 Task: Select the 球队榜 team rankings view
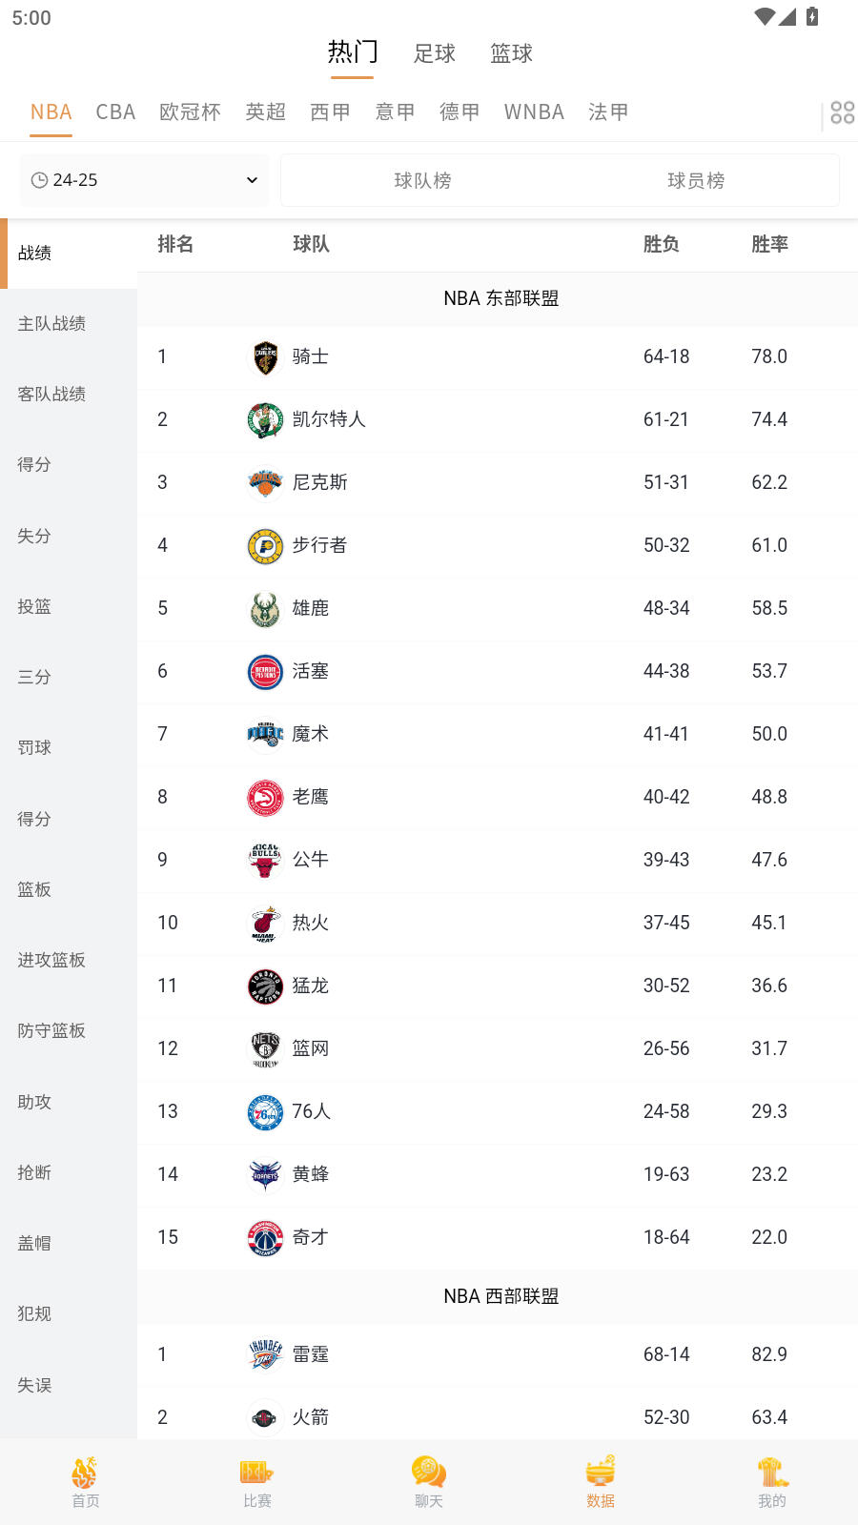(x=422, y=179)
